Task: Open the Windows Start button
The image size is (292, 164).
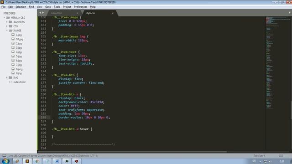Action: pyautogui.click(x=5, y=161)
